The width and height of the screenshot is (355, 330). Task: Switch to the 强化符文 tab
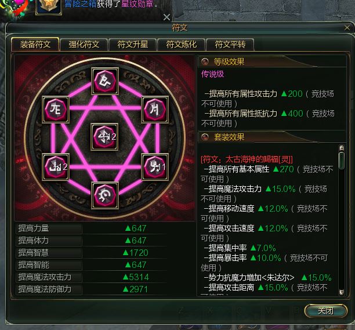coord(84,45)
